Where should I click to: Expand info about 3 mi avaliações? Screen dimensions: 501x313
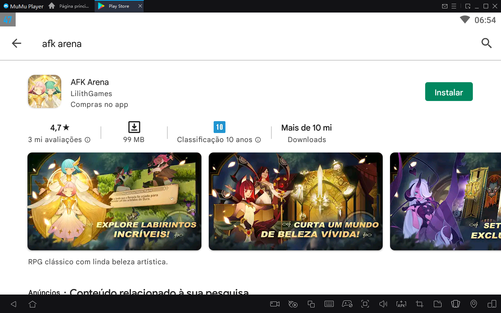(x=87, y=140)
